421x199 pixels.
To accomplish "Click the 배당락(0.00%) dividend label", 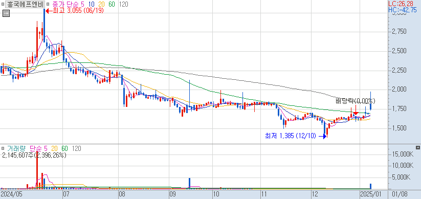I will (355, 101).
